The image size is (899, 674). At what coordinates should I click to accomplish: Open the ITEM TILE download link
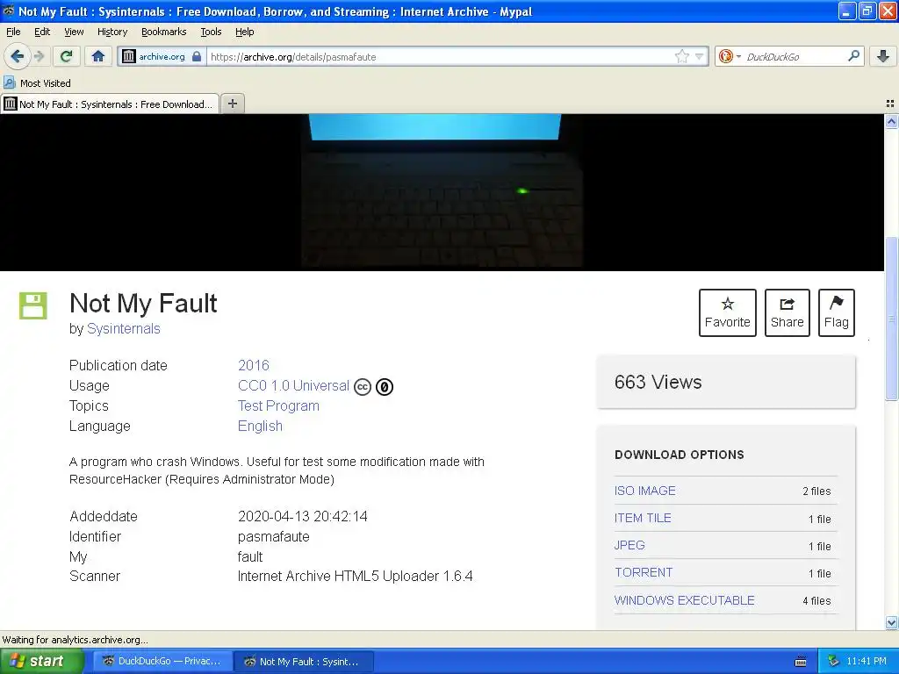pos(642,518)
